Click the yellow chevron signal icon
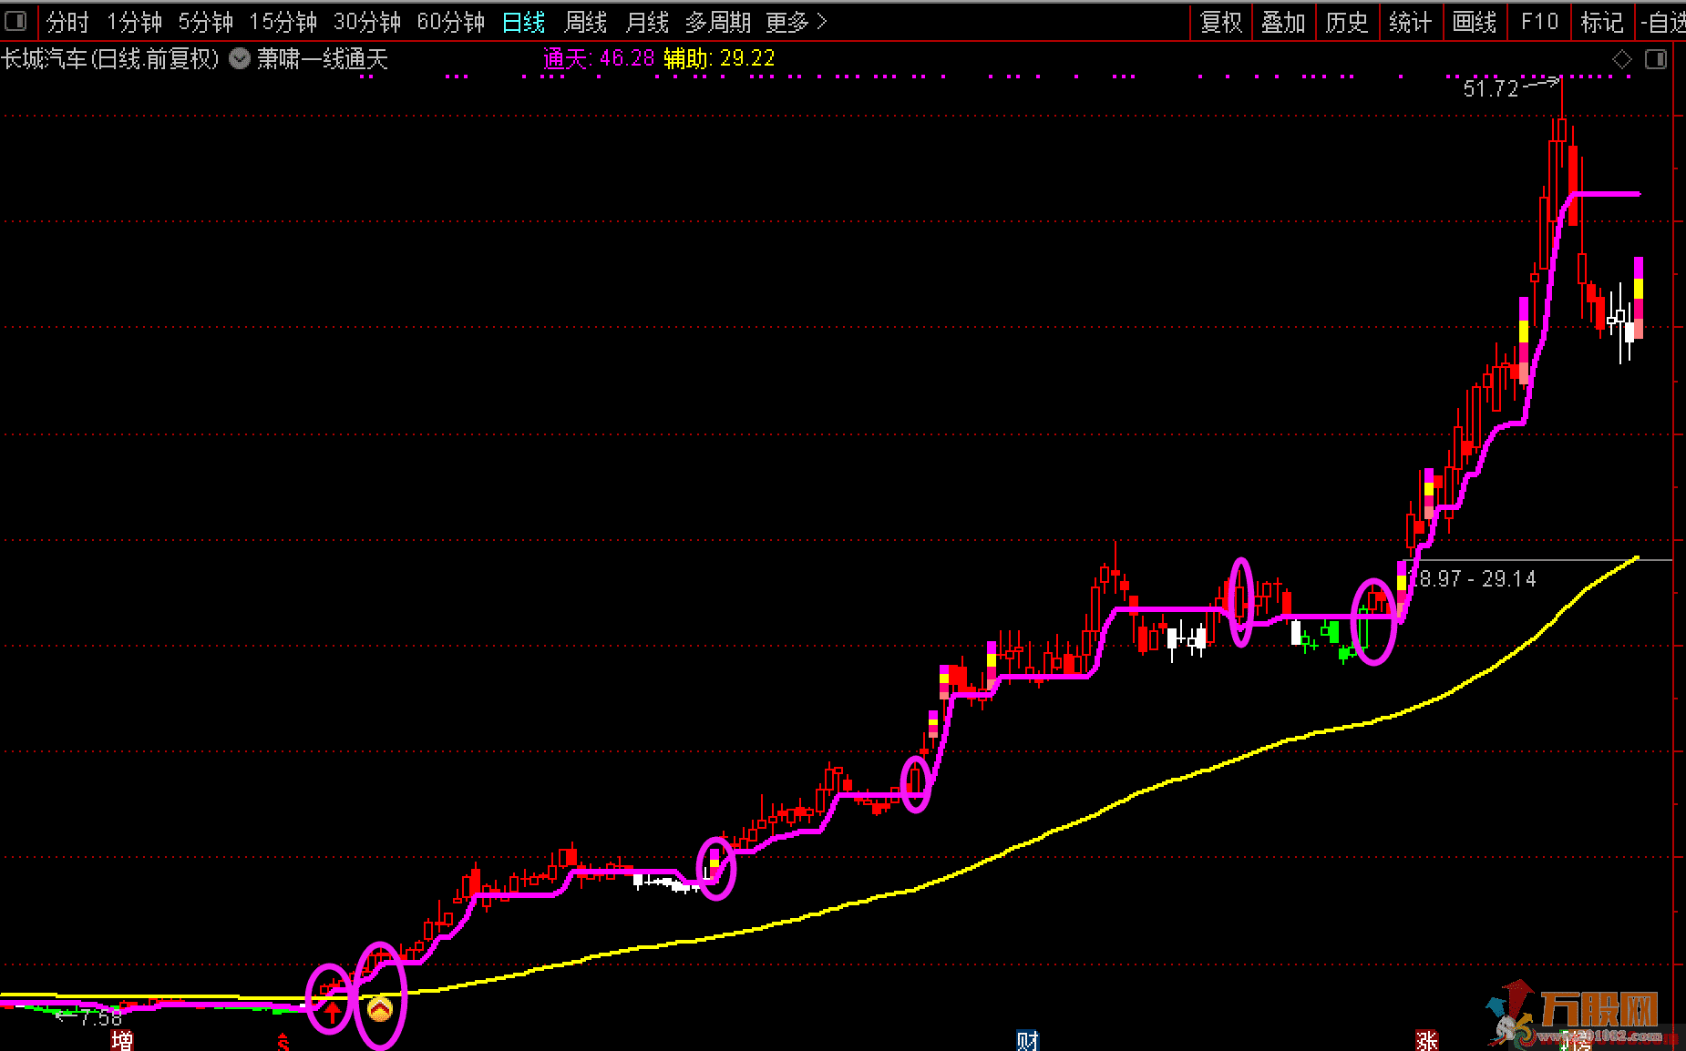Screen dimensions: 1686x1051 coord(380,1009)
